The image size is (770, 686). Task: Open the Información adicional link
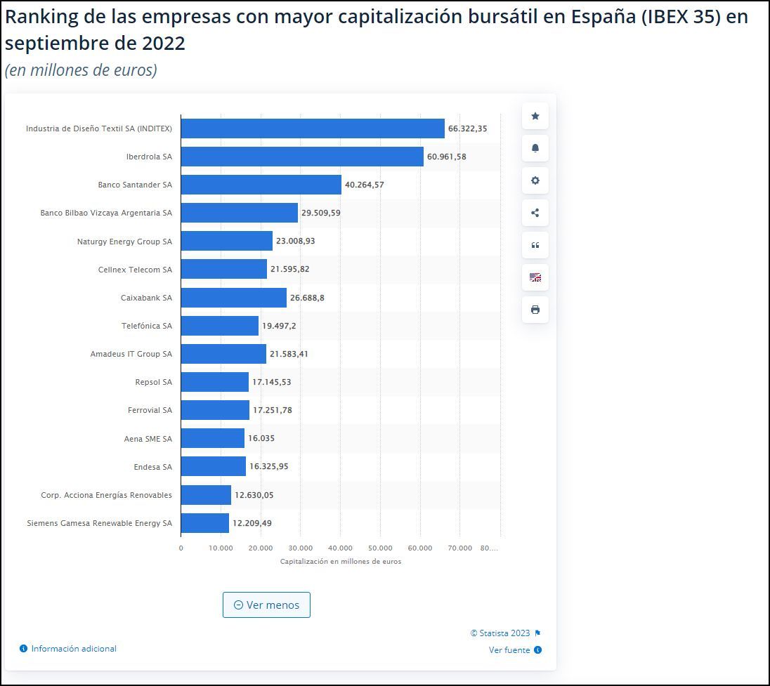pyautogui.click(x=74, y=649)
